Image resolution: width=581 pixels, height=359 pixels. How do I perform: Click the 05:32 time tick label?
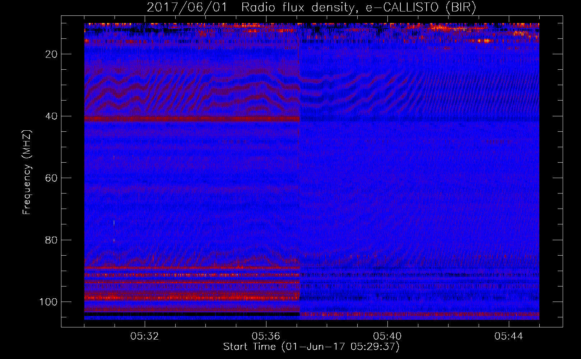(x=145, y=336)
